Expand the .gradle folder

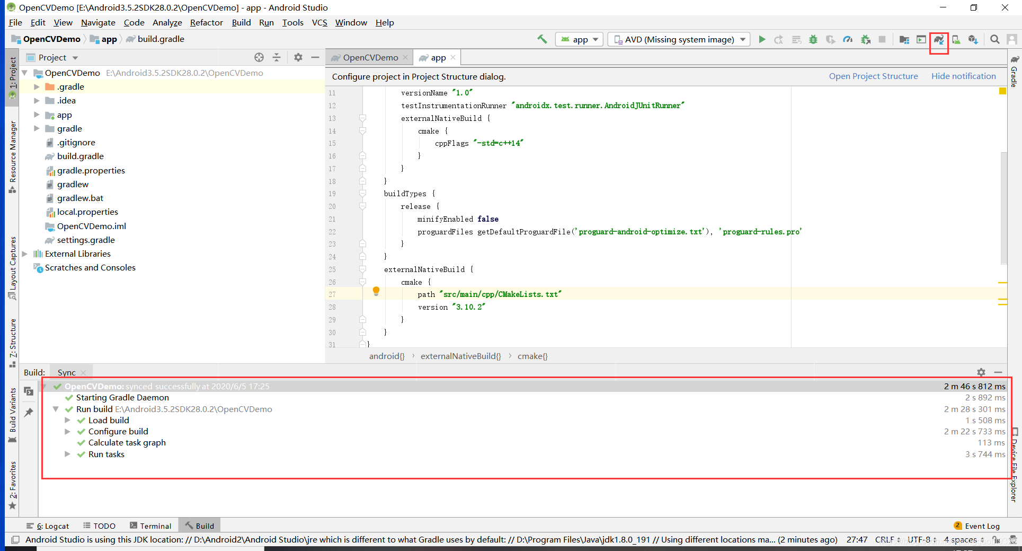(37, 86)
